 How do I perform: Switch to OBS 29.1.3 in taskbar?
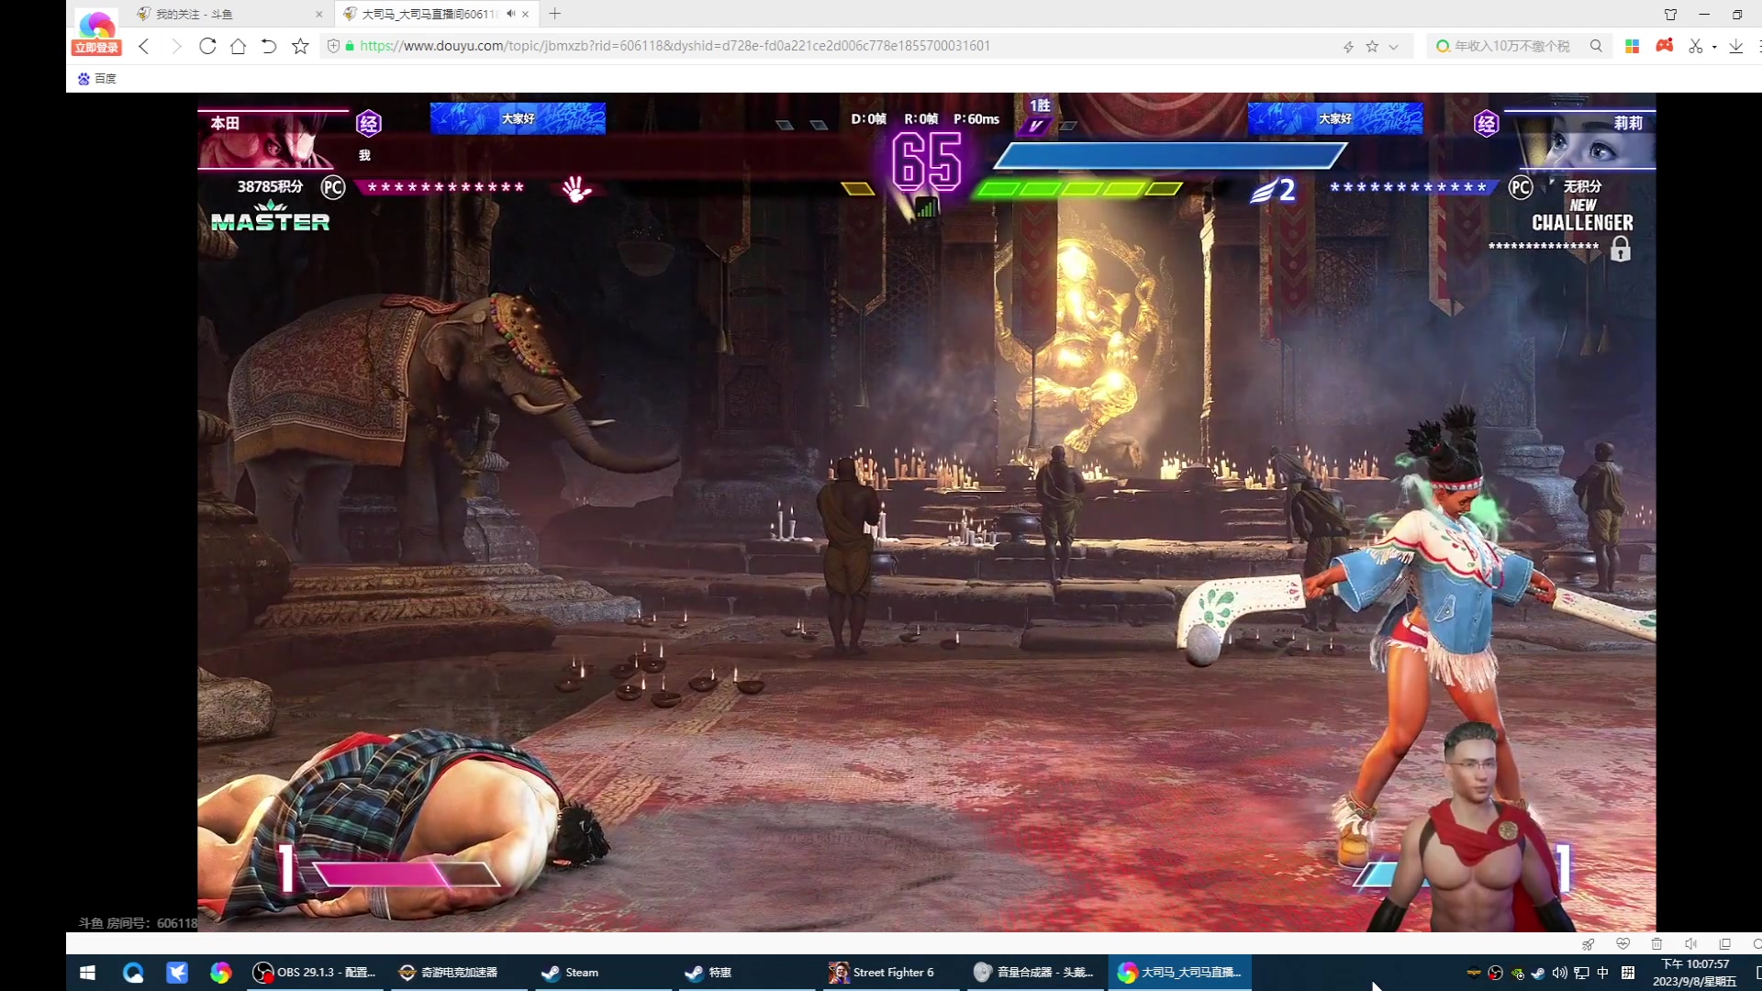click(314, 973)
